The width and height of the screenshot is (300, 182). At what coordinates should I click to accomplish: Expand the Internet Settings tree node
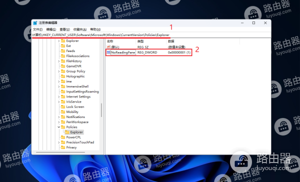[58, 96]
